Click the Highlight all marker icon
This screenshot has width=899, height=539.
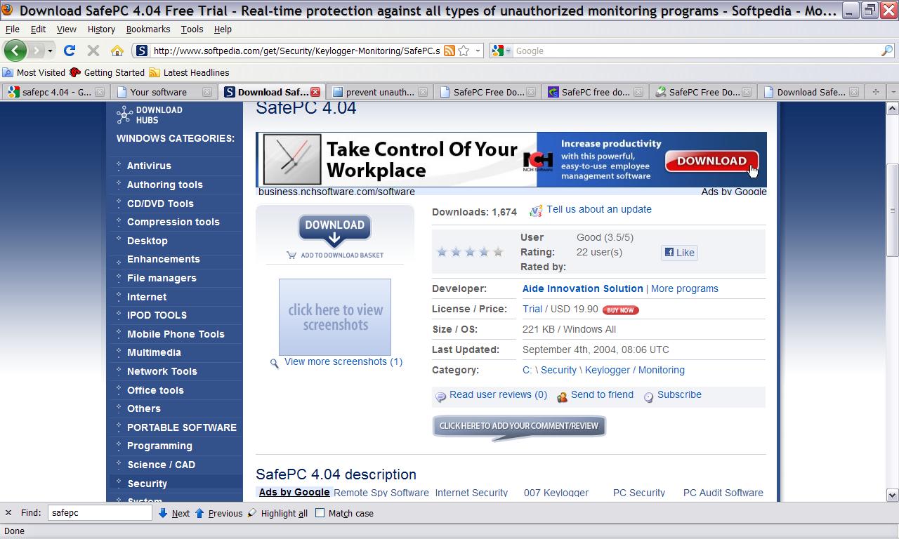click(252, 513)
